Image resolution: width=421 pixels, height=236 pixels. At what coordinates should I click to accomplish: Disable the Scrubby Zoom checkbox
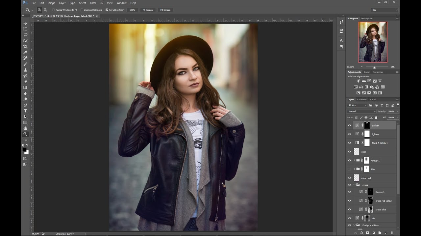(x=107, y=10)
